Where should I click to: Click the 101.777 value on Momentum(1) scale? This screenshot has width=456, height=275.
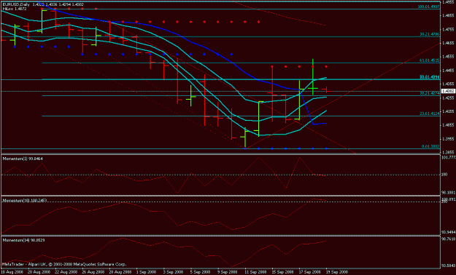pos(449,158)
